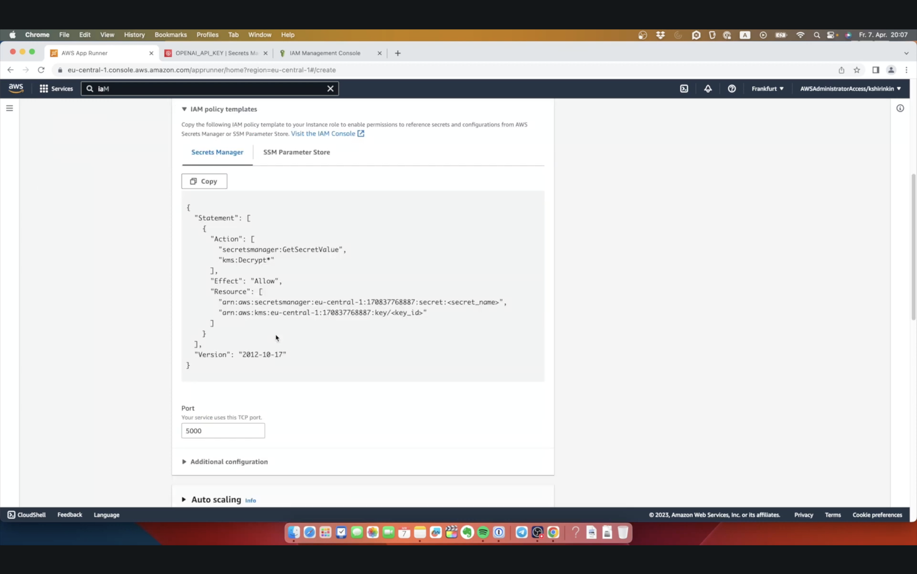This screenshot has height=574, width=917.
Task: Open CloudShell from the footer
Action: click(27, 515)
